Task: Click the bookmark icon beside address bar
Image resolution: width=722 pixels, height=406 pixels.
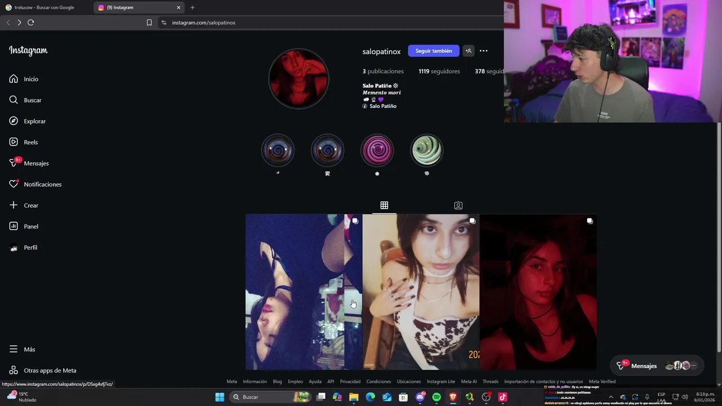Action: coord(149,23)
